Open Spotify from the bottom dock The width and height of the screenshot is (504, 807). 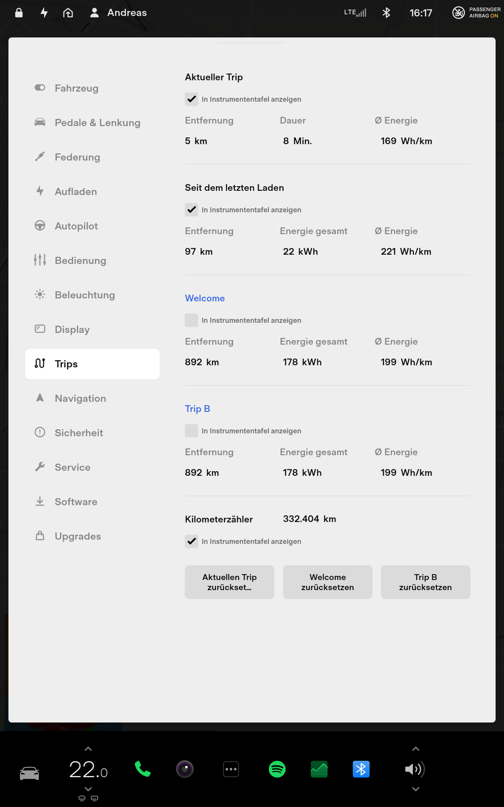277,769
